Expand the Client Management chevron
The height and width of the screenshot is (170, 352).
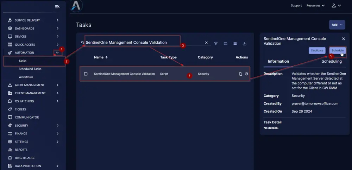(x=57, y=93)
